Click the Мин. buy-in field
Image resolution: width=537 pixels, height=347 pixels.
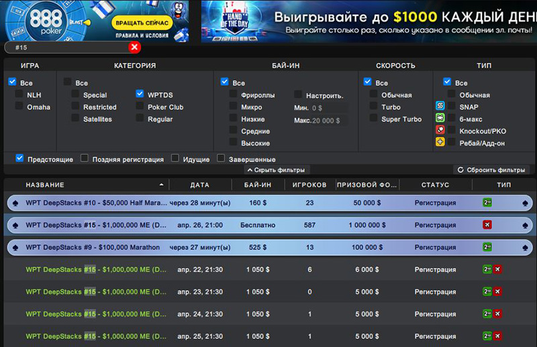click(330, 108)
